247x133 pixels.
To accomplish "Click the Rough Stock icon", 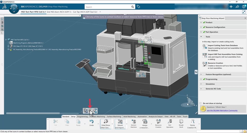I will pos(181,121).
